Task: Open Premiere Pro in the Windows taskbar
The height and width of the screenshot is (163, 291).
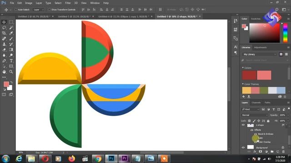Action: [124, 158]
